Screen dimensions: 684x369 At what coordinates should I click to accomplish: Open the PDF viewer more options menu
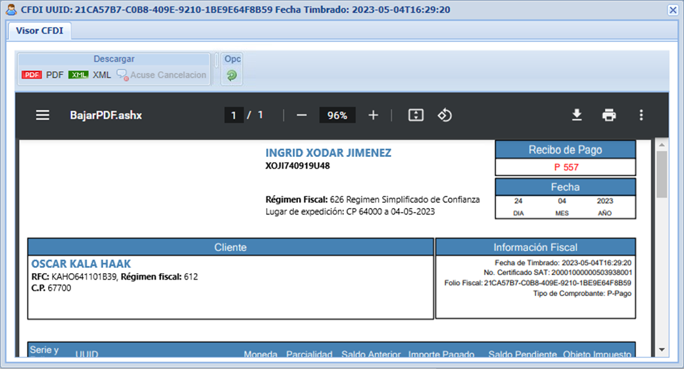641,115
